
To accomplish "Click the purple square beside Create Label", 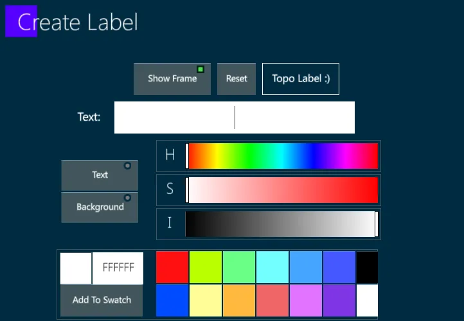I will click(x=21, y=21).
